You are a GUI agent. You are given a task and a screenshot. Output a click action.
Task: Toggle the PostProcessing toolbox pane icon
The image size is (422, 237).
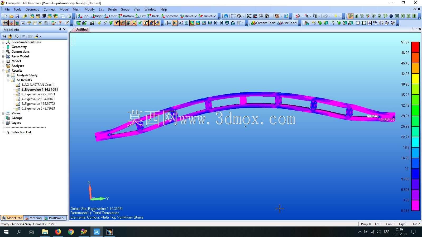pyautogui.click(x=17, y=23)
